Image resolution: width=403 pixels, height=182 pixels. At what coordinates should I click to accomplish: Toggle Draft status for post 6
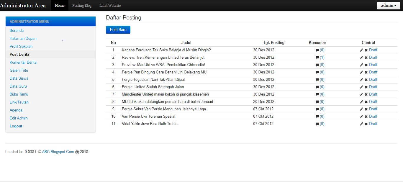point(373,87)
